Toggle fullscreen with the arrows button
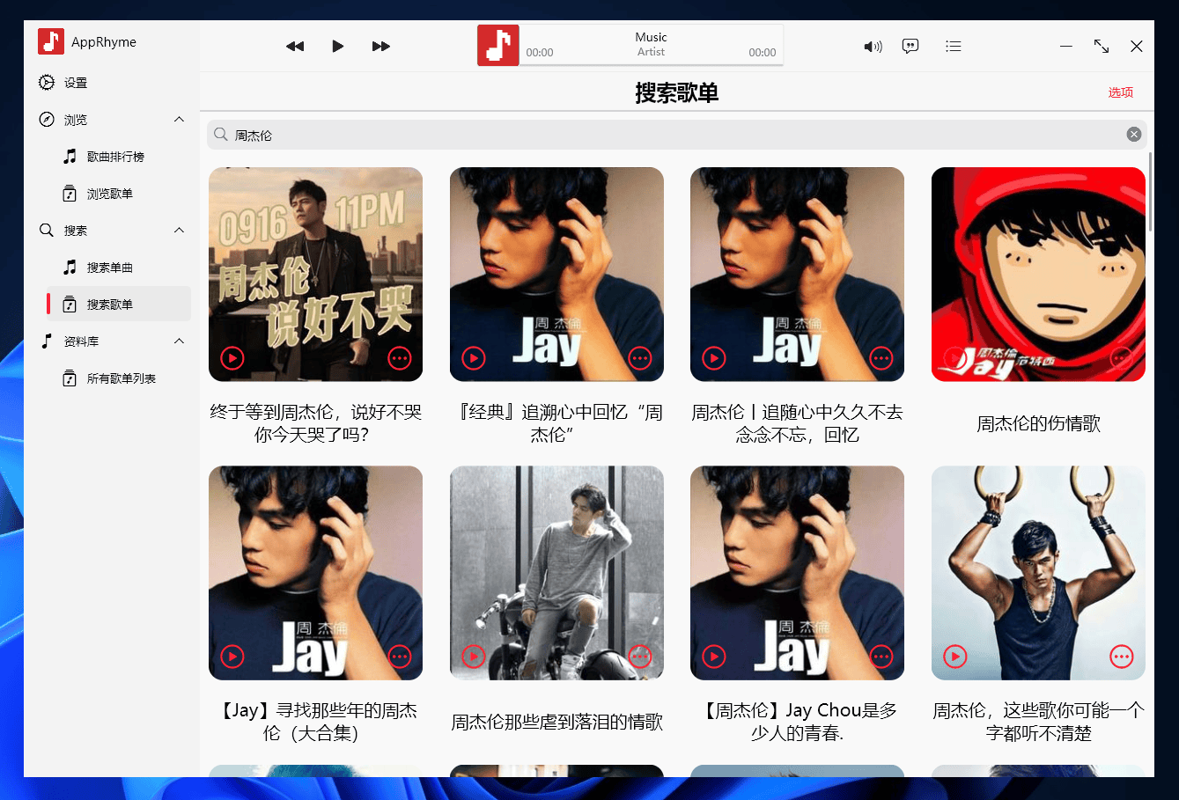The width and height of the screenshot is (1179, 800). (x=1102, y=46)
